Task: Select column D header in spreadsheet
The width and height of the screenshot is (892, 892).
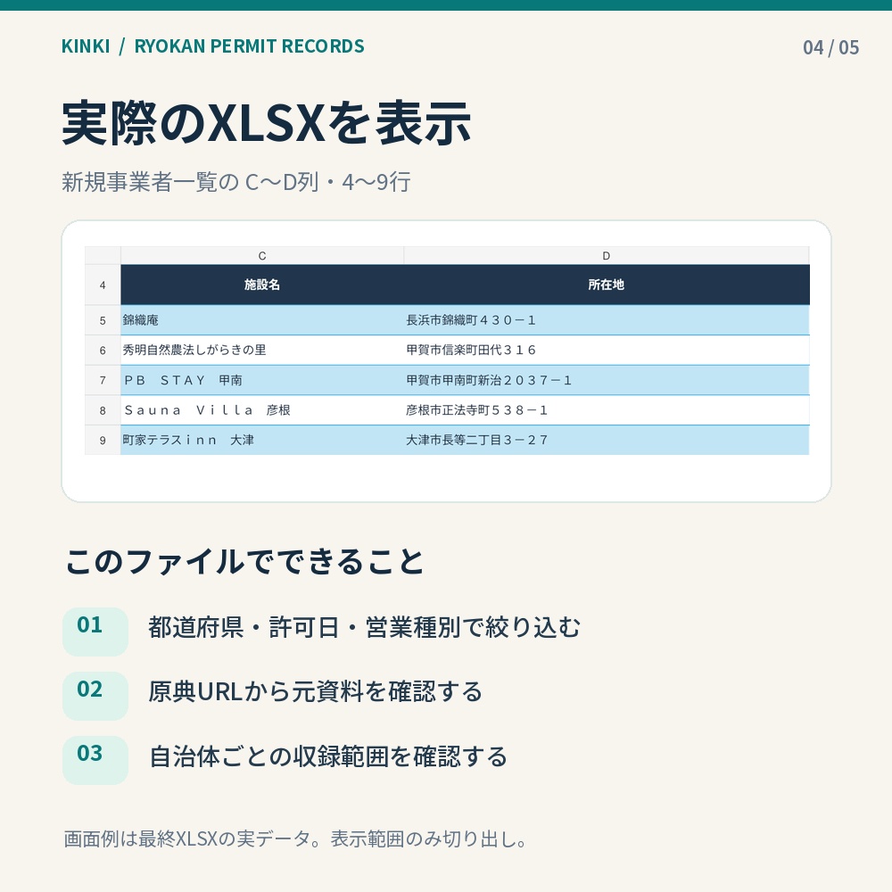Action: [607, 255]
